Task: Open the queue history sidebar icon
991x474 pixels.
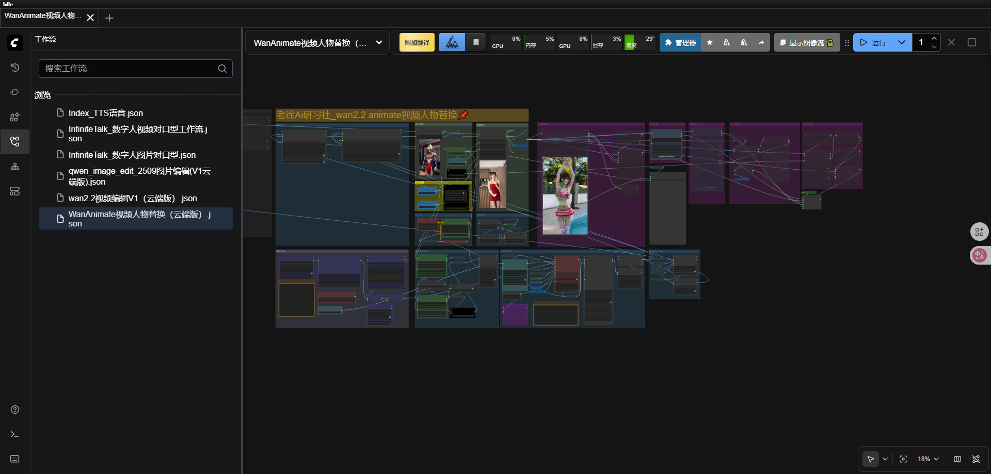Action: tap(15, 68)
